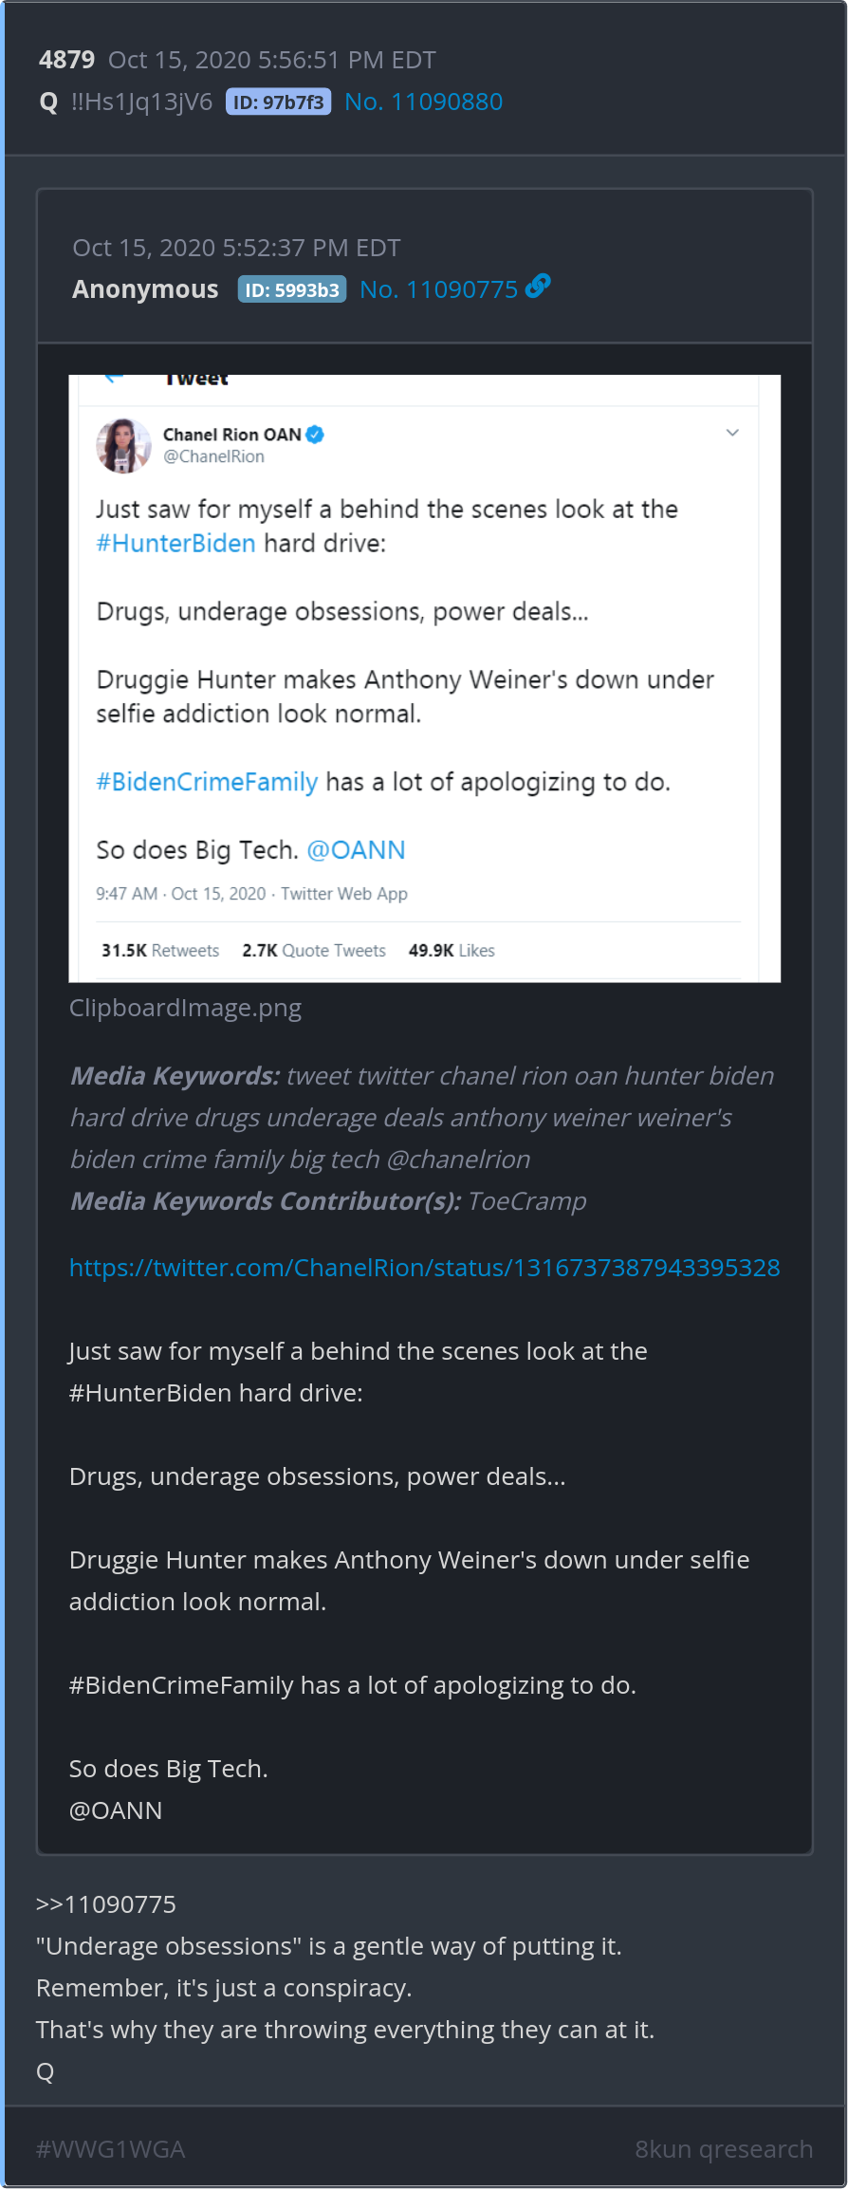
Task: Open post link No. 11090880
Action: [423, 102]
